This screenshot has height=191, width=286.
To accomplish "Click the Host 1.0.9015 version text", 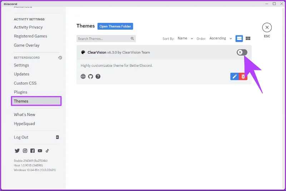I will coord(28,165).
